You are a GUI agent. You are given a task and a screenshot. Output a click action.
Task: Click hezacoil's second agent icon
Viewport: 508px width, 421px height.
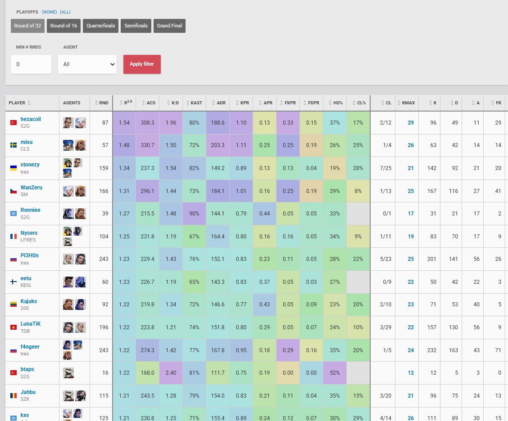80,123
